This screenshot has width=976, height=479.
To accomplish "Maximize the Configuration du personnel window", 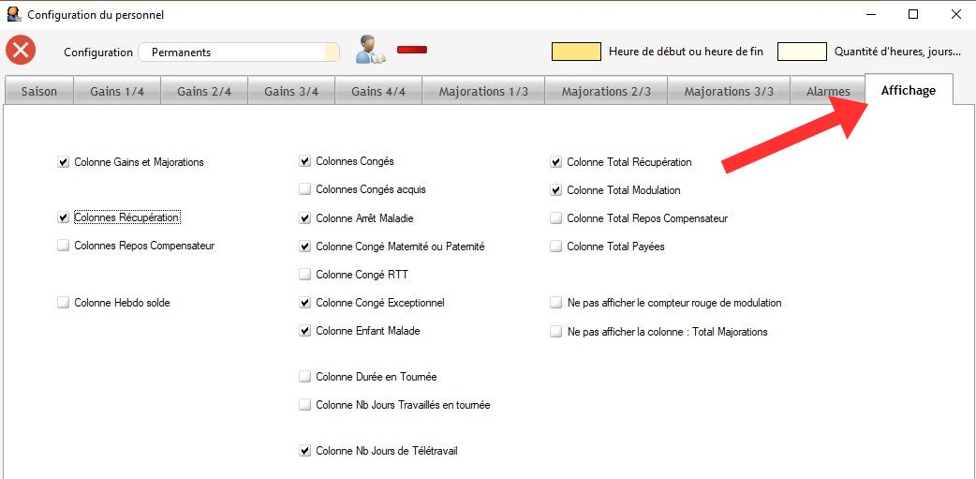I will tap(912, 14).
